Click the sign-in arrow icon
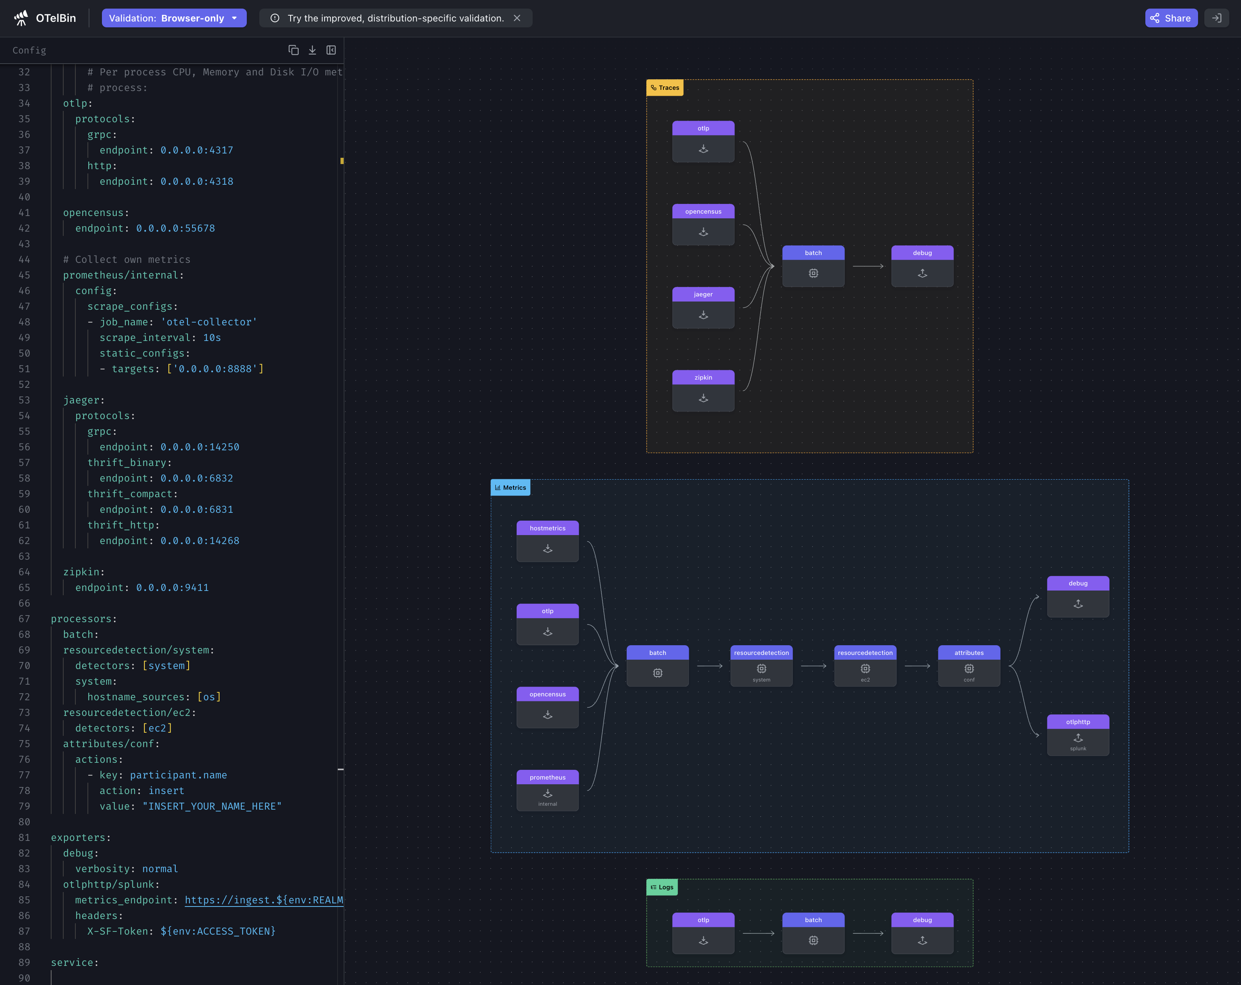The height and width of the screenshot is (985, 1241). [x=1216, y=18]
